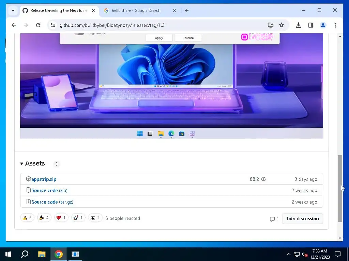Image resolution: width=349 pixels, height=261 pixels.
Task: Click the file icon beside Source code (tar.gz)
Action: [x=29, y=202]
